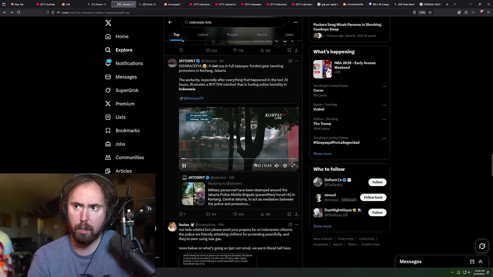The image size is (493, 277).
Task: Unmute the video with the speaker icon
Action: point(277,166)
